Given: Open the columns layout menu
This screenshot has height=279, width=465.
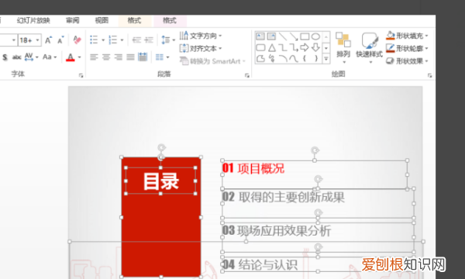Looking at the screenshot, I should point(162,57).
